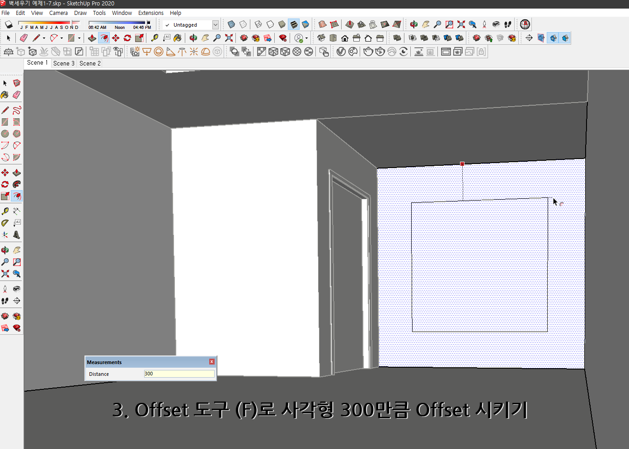Activate the Walk tool
This screenshot has height=449, width=629.
5,301
